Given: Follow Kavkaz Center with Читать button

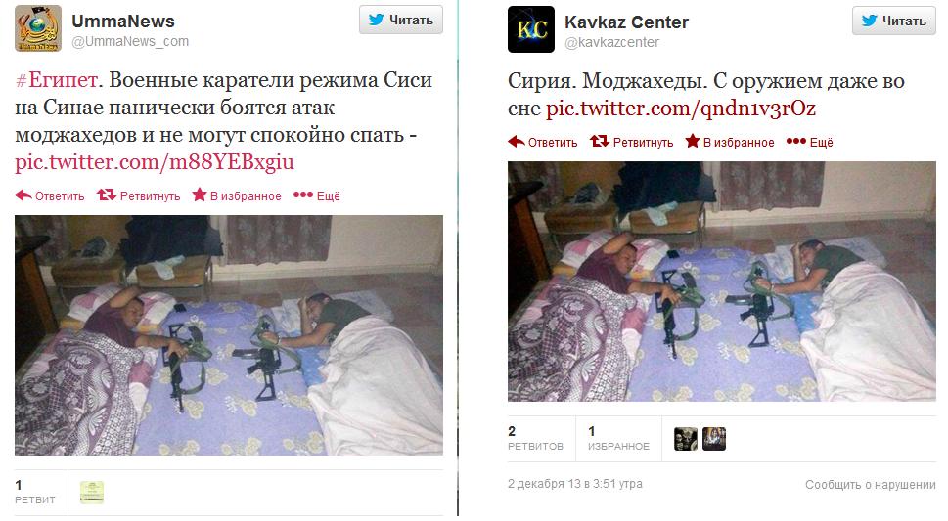Looking at the screenshot, I should 893,21.
